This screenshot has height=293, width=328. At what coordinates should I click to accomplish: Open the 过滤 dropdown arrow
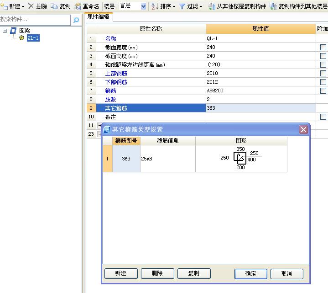[201, 6]
